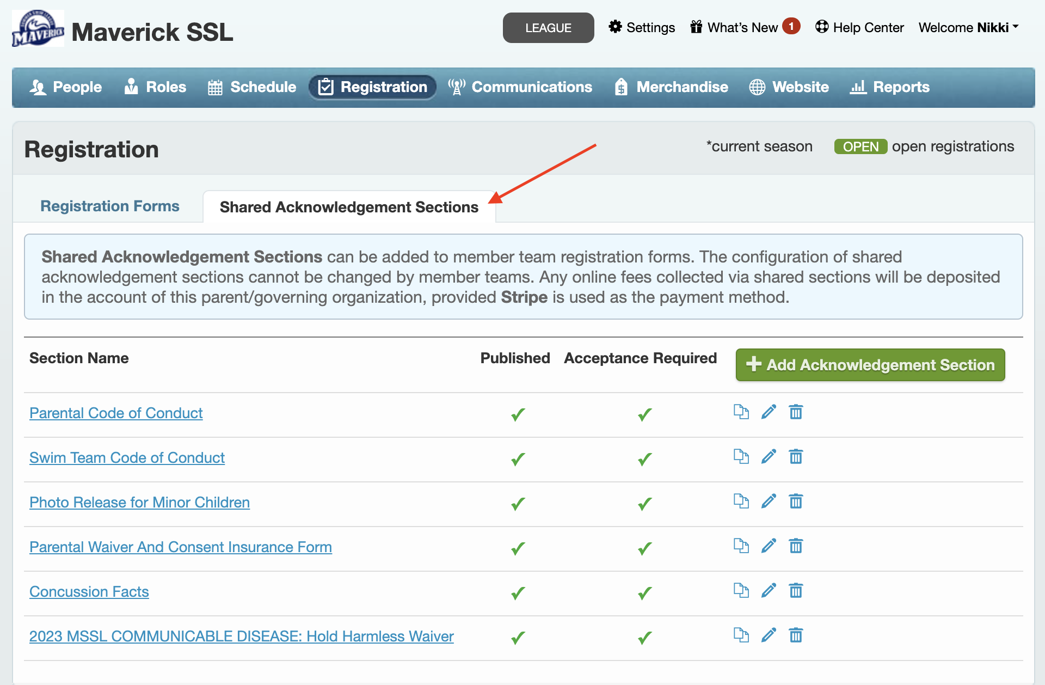Expand the Welcome Nikki user dropdown

968,27
